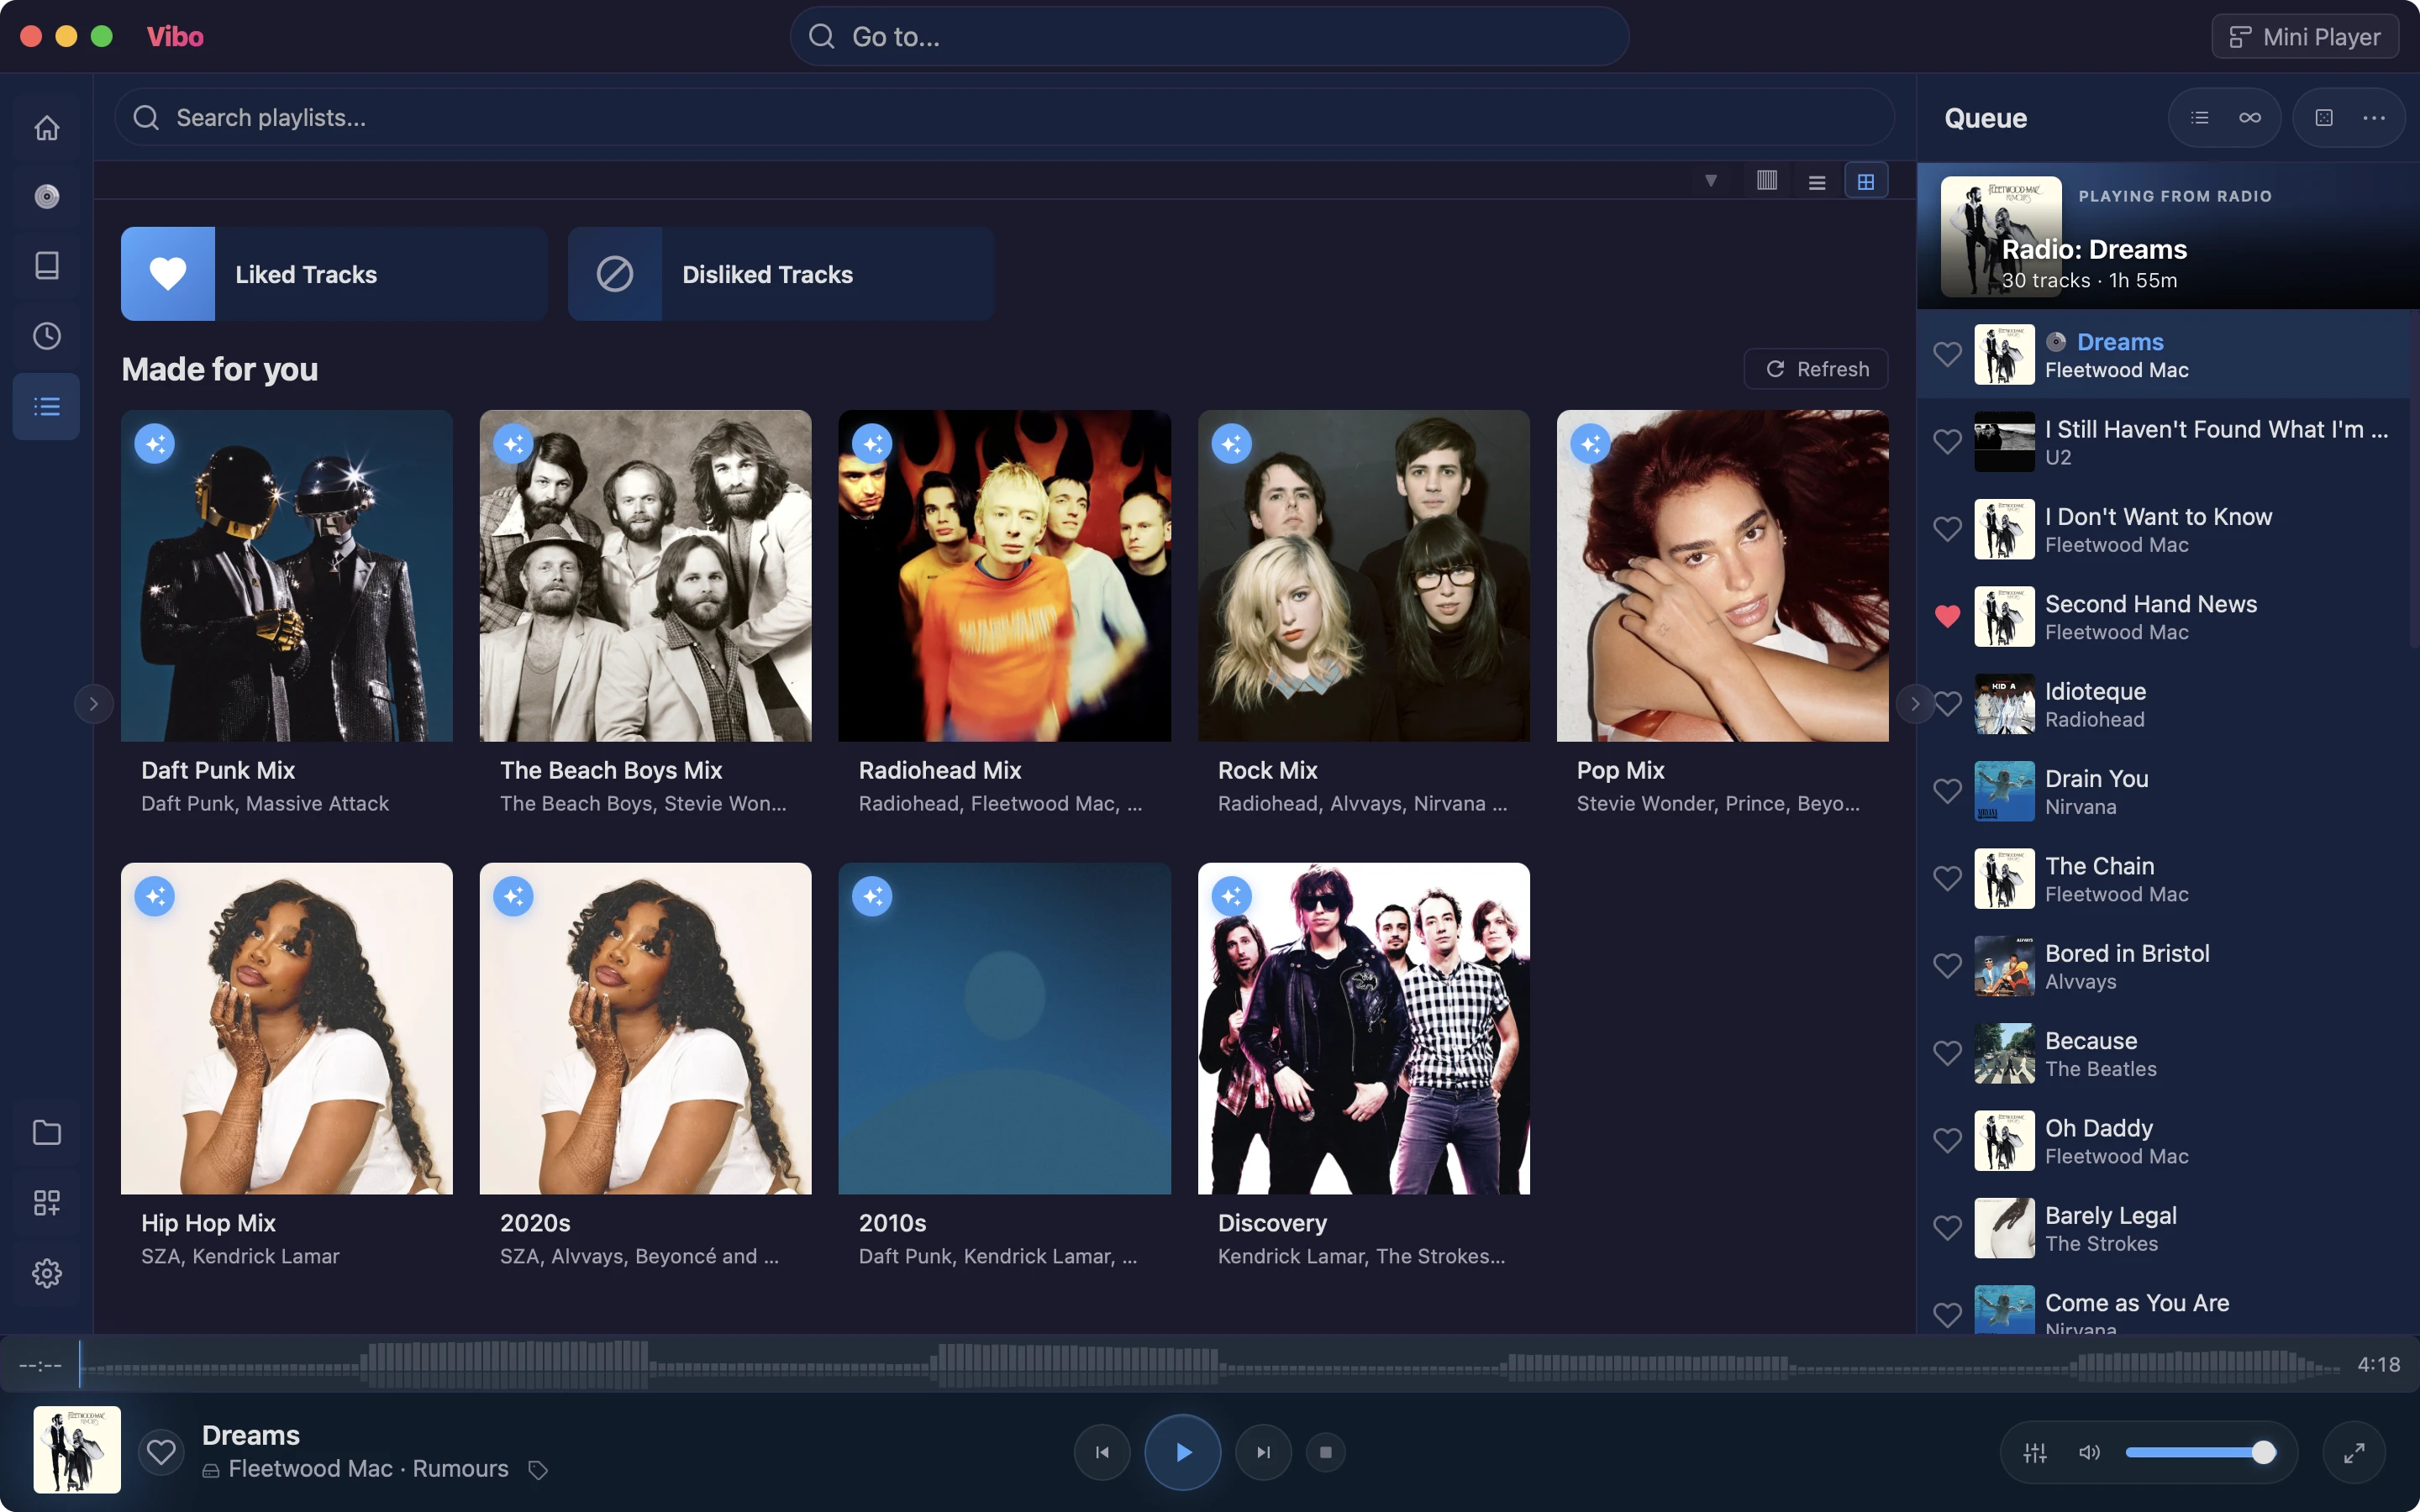This screenshot has width=2420, height=1512.
Task: Click the Refresh button
Action: pyautogui.click(x=1816, y=369)
